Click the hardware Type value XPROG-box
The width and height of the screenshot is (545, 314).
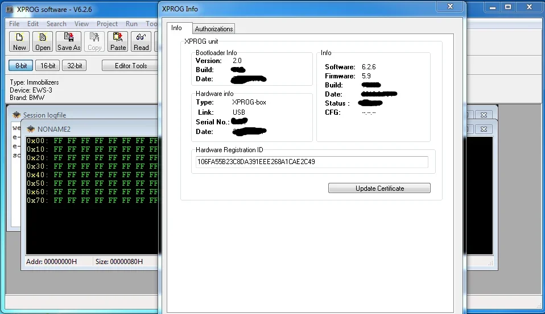(x=249, y=102)
